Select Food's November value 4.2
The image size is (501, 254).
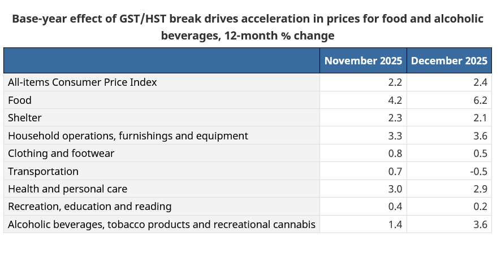pos(395,100)
